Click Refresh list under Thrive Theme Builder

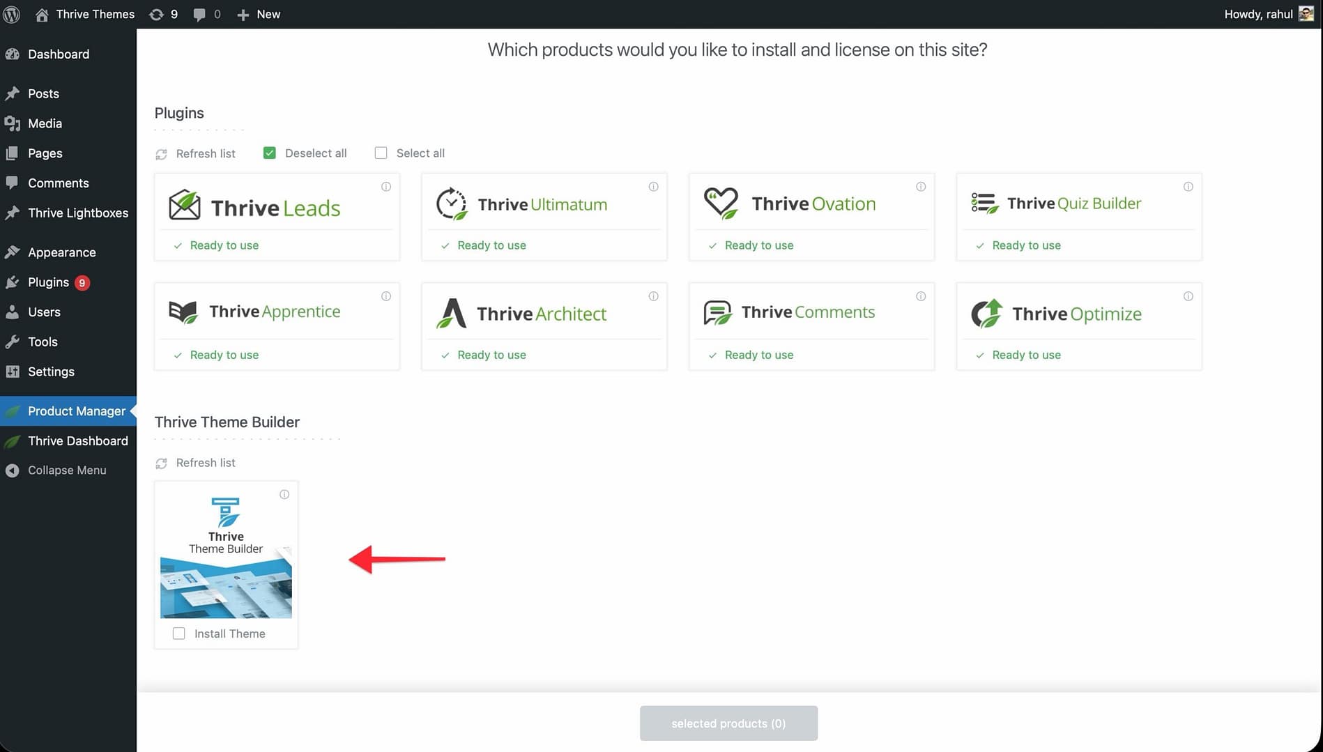coord(205,463)
